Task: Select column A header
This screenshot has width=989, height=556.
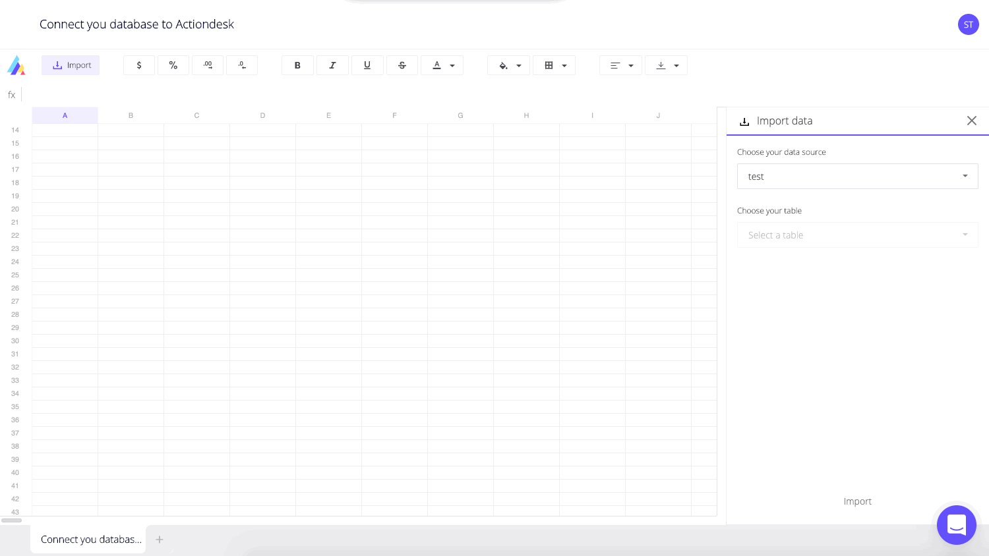Action: point(65,115)
